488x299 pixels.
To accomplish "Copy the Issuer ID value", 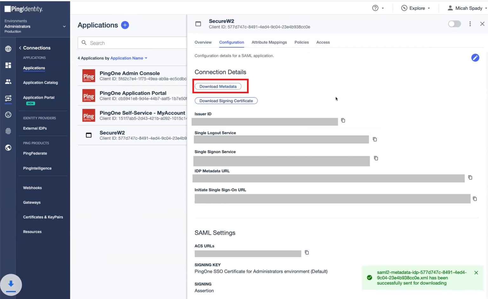I will (x=343, y=120).
